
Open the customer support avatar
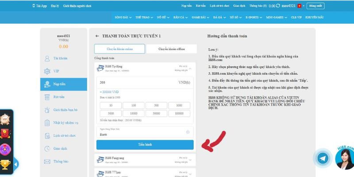[345, 161]
